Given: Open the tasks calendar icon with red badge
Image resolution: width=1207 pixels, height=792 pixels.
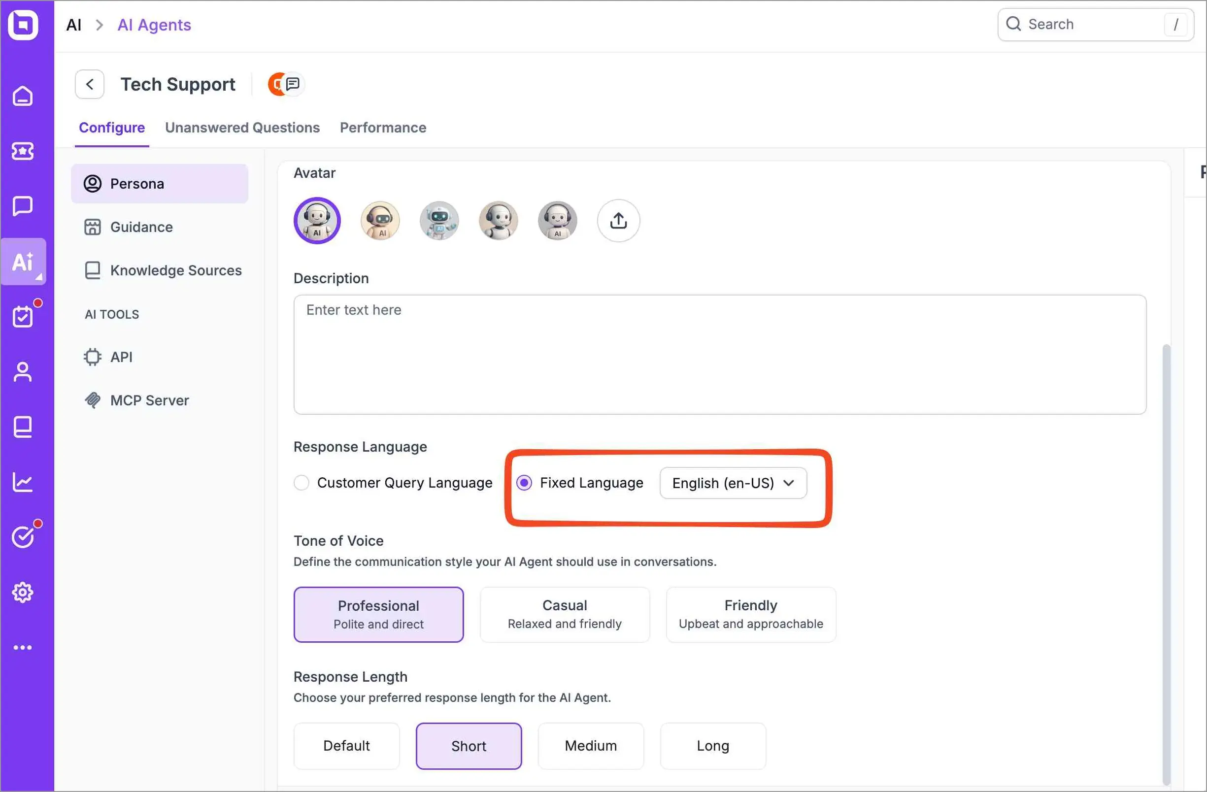Looking at the screenshot, I should pyautogui.click(x=22, y=316).
